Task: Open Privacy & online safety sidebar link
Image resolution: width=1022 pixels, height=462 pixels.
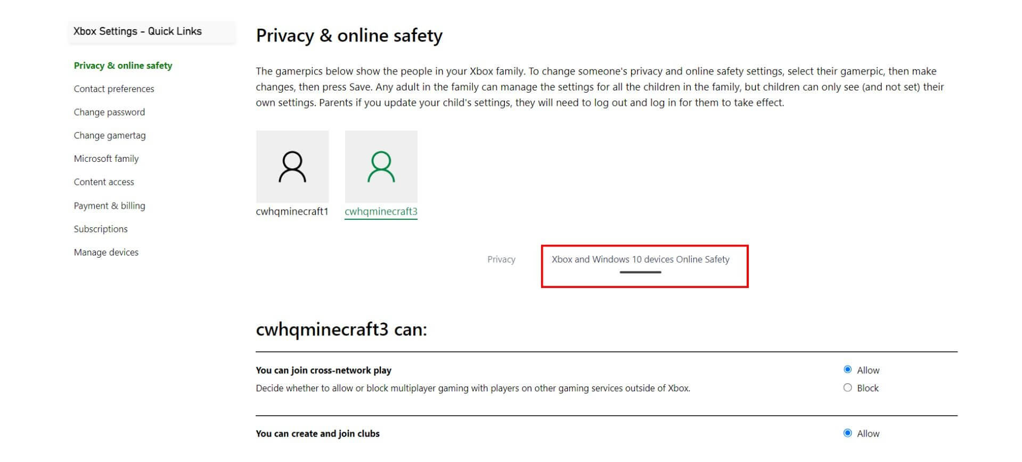Action: click(123, 65)
